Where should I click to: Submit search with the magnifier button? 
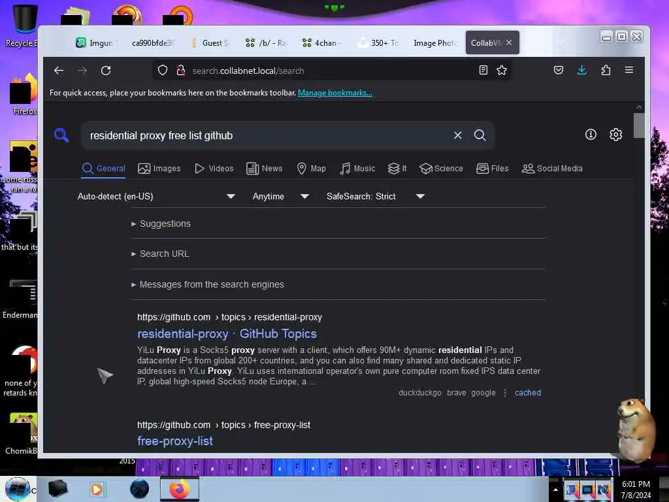[x=480, y=135]
